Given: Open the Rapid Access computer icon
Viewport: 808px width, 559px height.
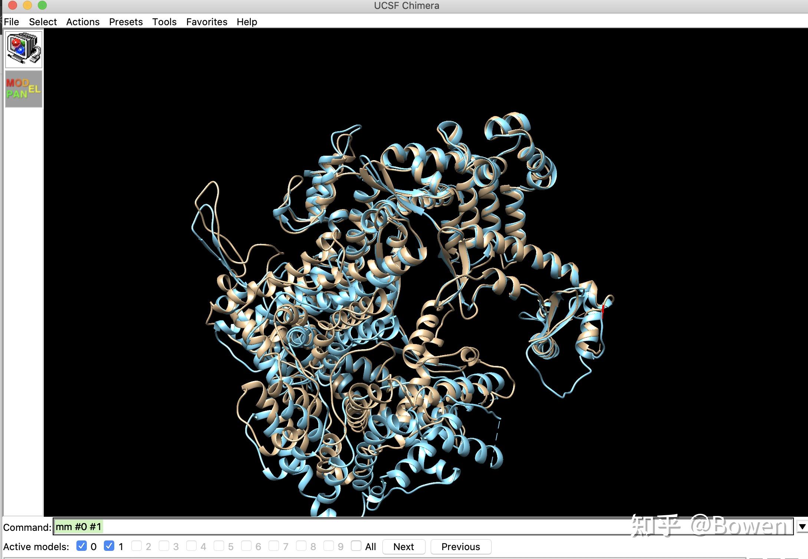Looking at the screenshot, I should click(x=24, y=49).
